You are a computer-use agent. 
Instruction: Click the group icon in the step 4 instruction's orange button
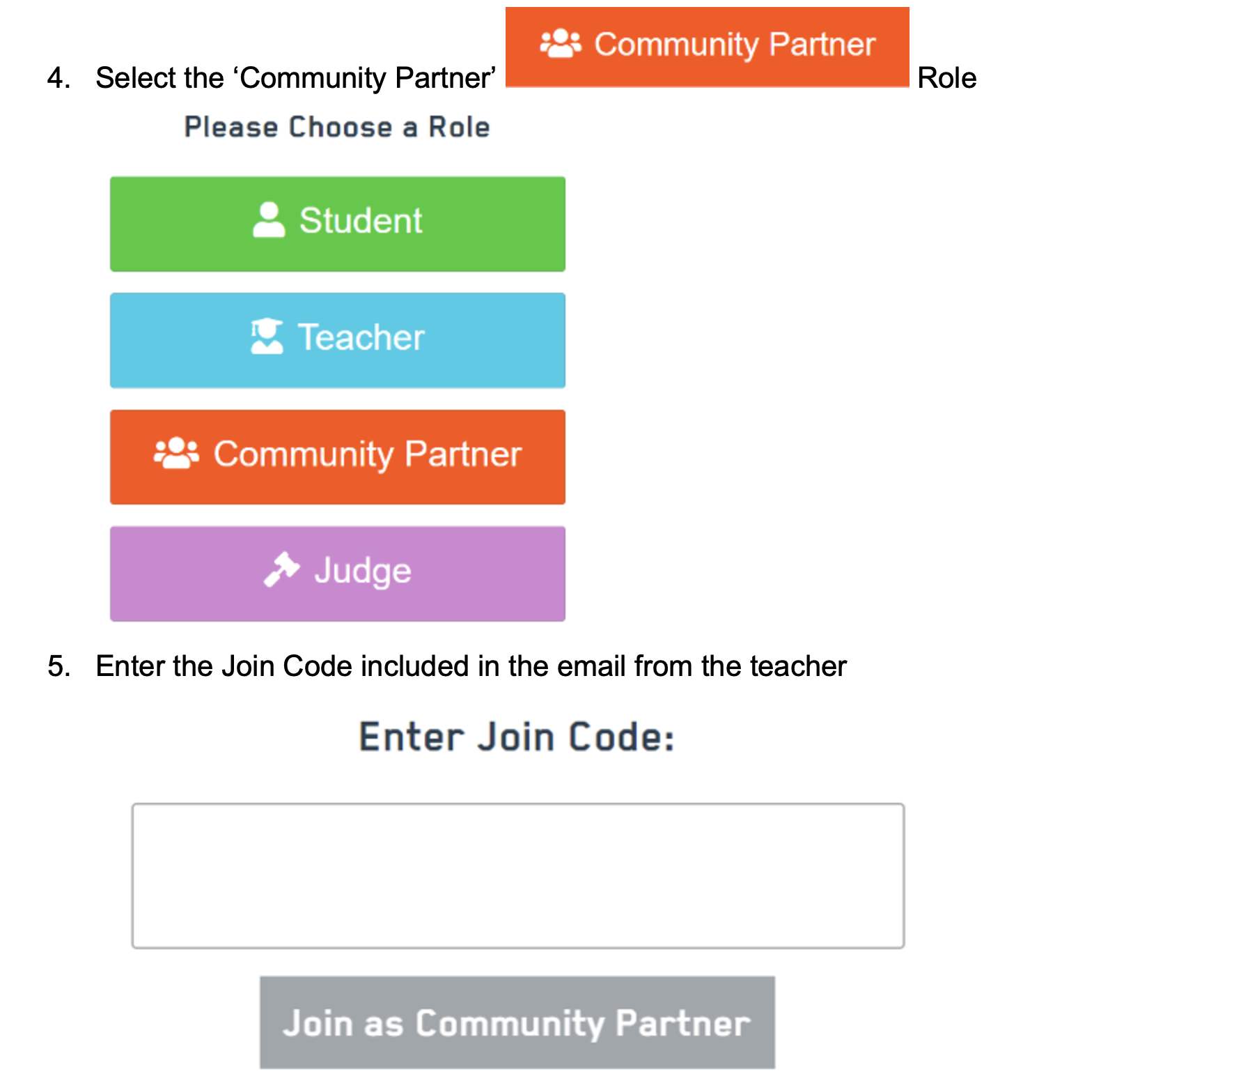[x=561, y=44]
